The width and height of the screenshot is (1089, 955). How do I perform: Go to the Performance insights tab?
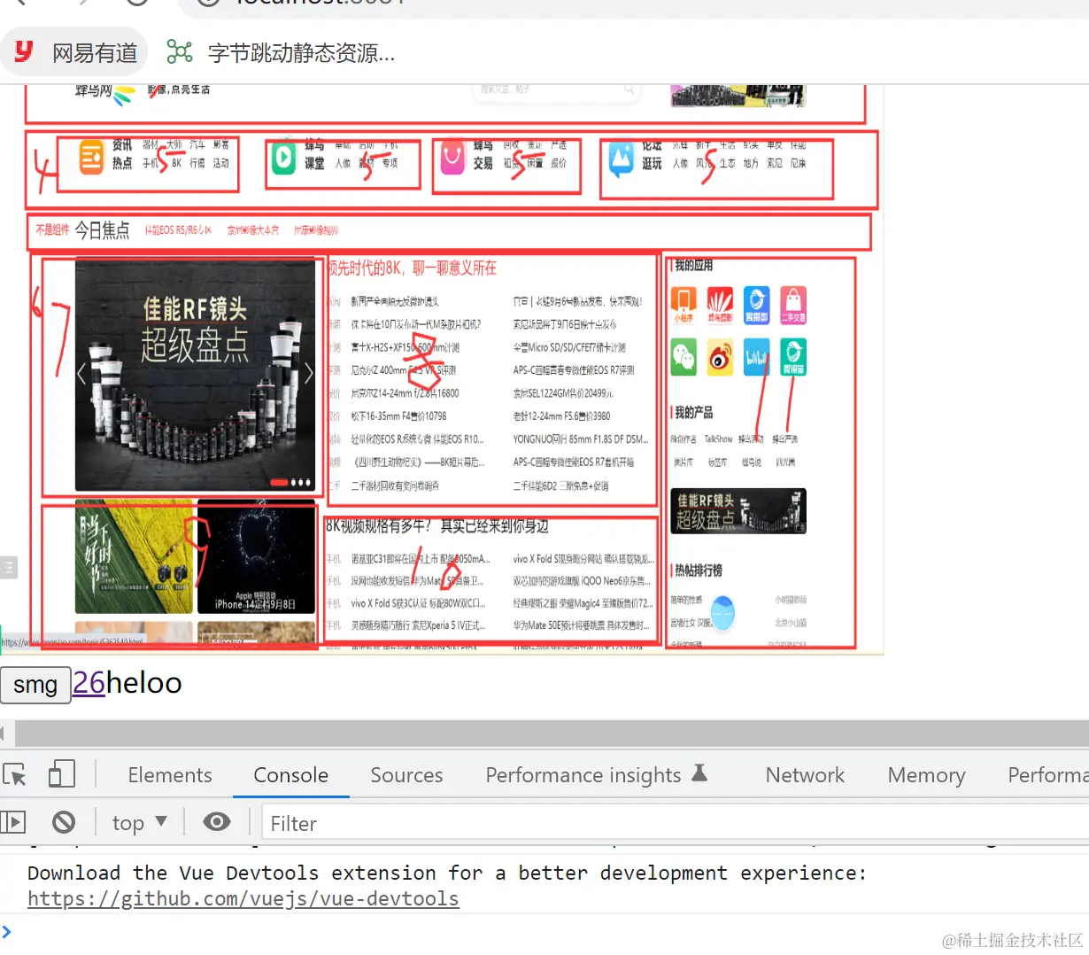[x=583, y=775]
